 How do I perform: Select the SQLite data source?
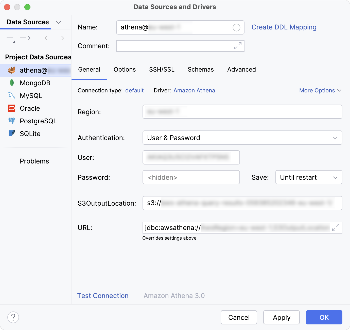point(30,134)
